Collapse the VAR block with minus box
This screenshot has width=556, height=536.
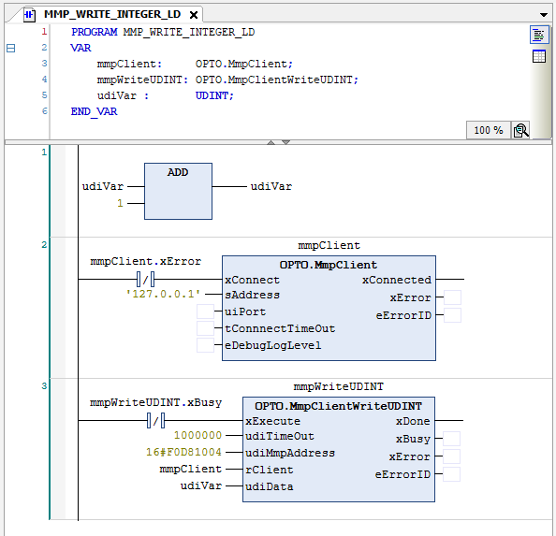pos(11,48)
